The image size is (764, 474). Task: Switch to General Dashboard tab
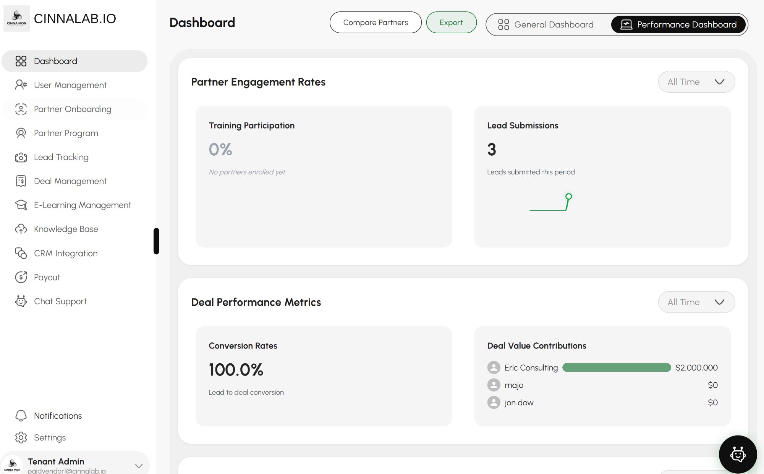[x=546, y=24]
